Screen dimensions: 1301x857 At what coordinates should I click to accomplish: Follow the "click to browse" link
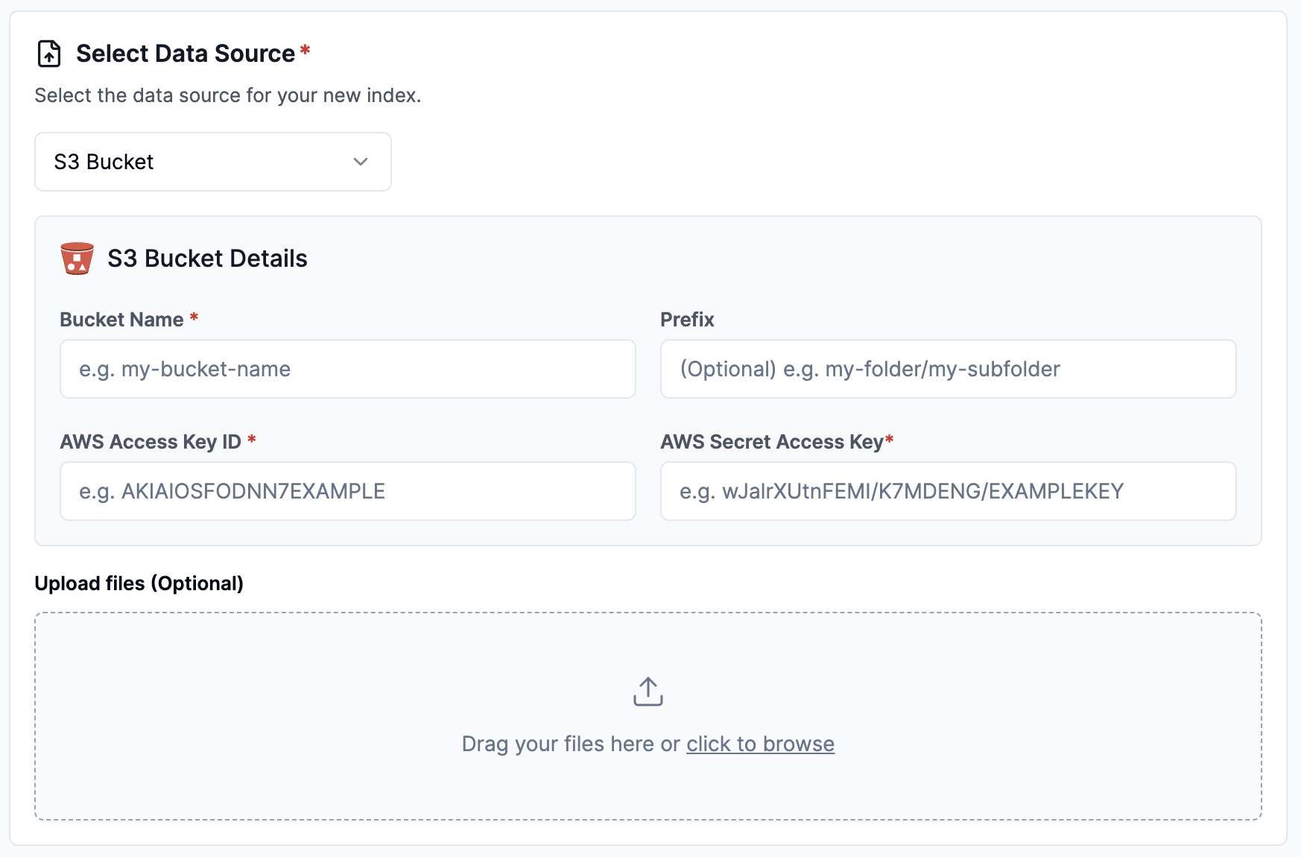pyautogui.click(x=760, y=744)
